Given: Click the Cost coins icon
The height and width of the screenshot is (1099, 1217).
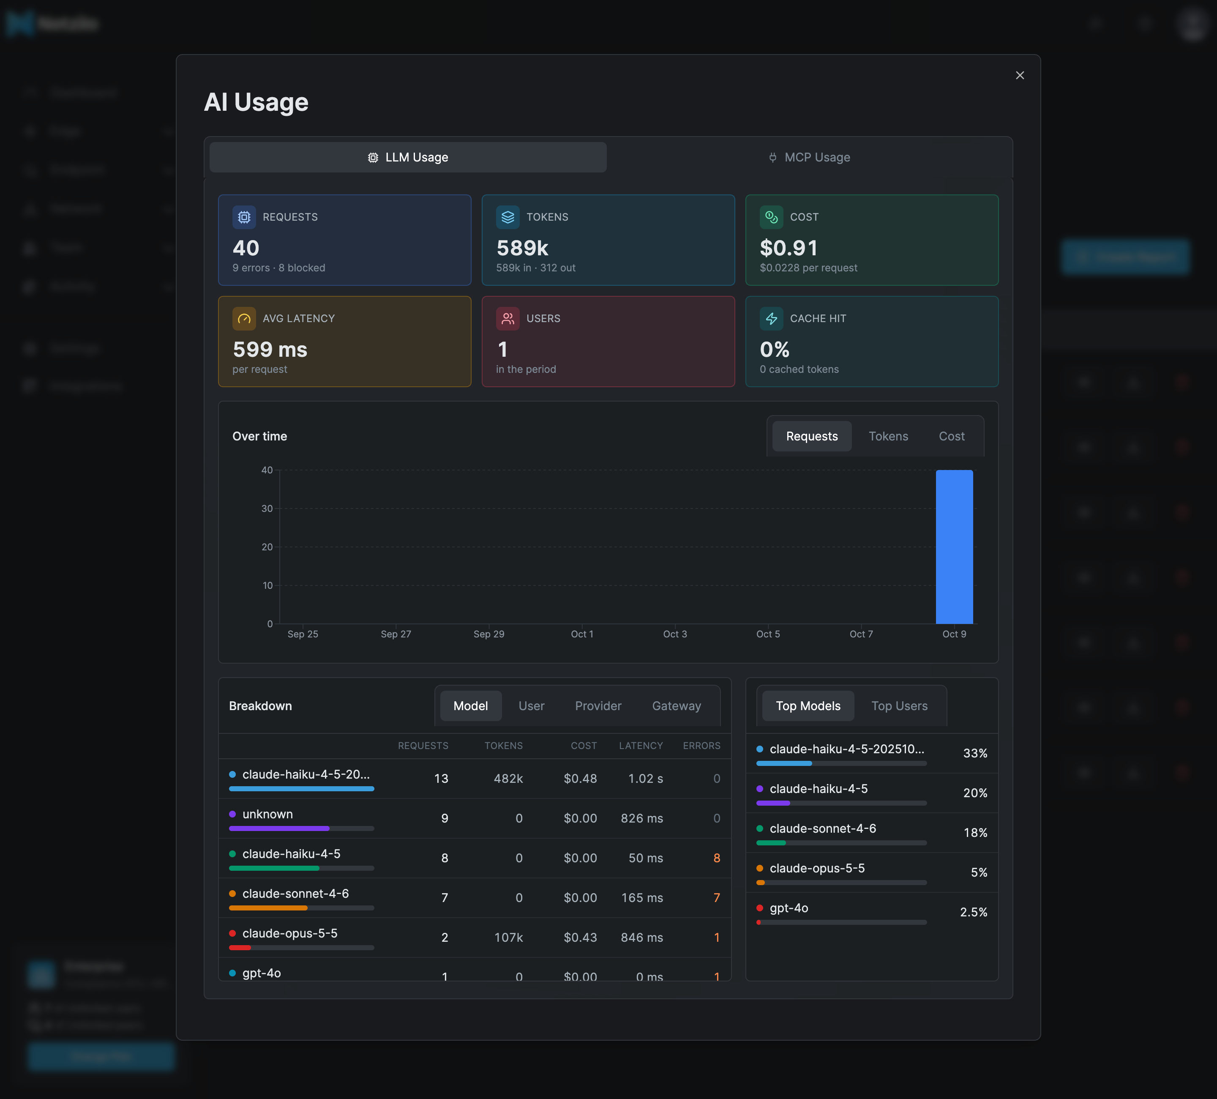Looking at the screenshot, I should (x=772, y=217).
